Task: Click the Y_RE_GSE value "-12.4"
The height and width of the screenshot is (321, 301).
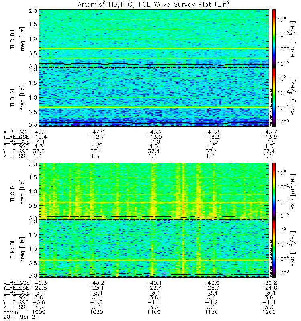Action: pos(39,137)
